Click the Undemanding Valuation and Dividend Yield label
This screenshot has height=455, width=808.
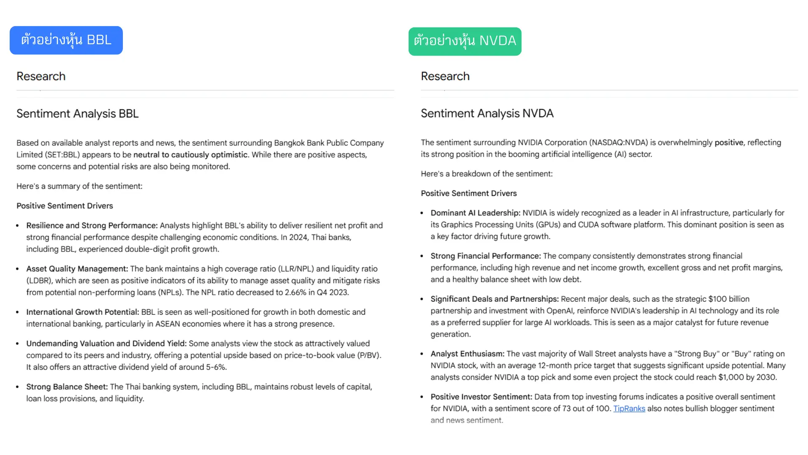point(106,344)
